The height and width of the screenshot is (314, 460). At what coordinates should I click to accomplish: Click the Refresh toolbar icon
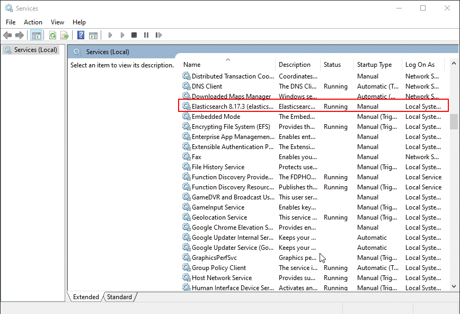52,36
